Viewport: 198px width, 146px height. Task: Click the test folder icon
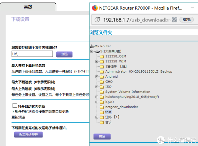pos(102,112)
